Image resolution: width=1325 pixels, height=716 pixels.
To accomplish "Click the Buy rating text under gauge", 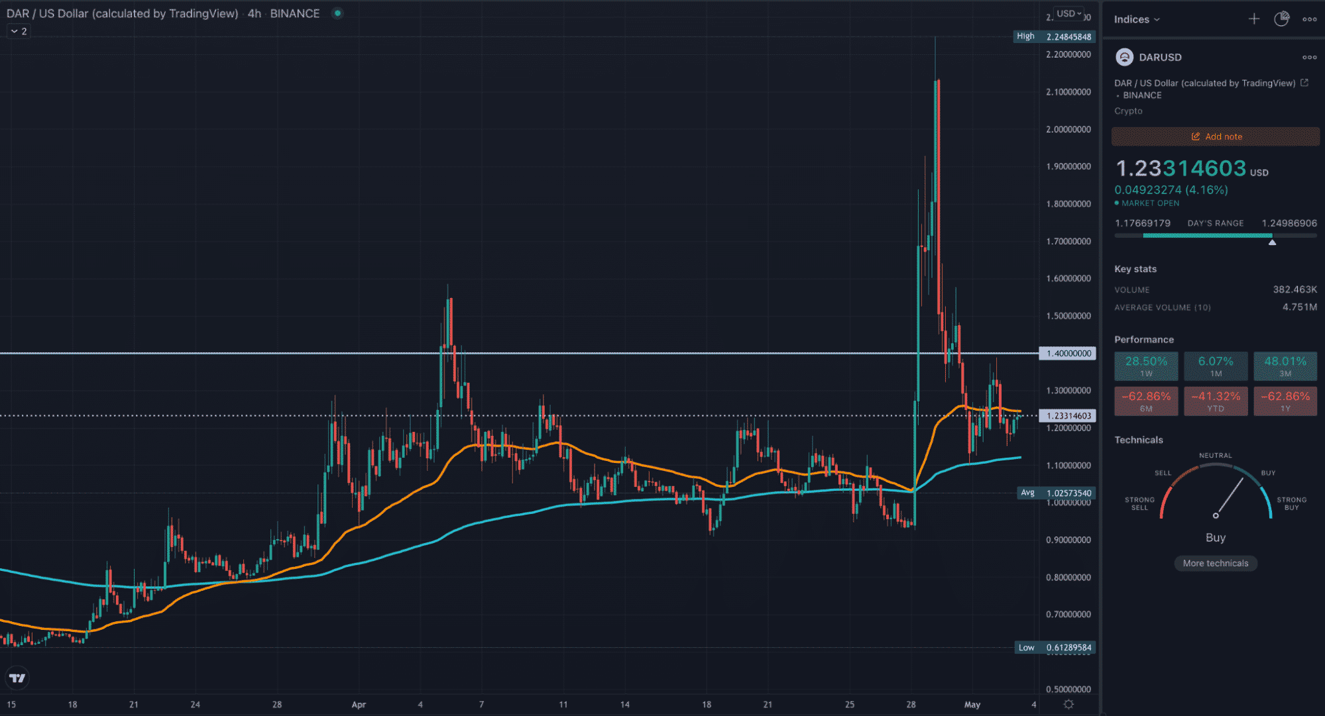I will click(1215, 538).
